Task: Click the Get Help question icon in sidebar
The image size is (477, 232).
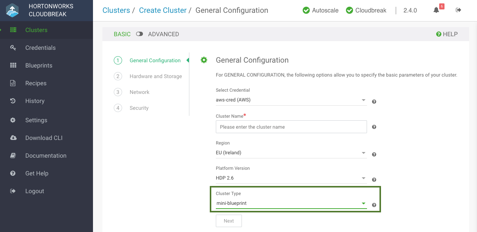Action: pyautogui.click(x=13, y=173)
